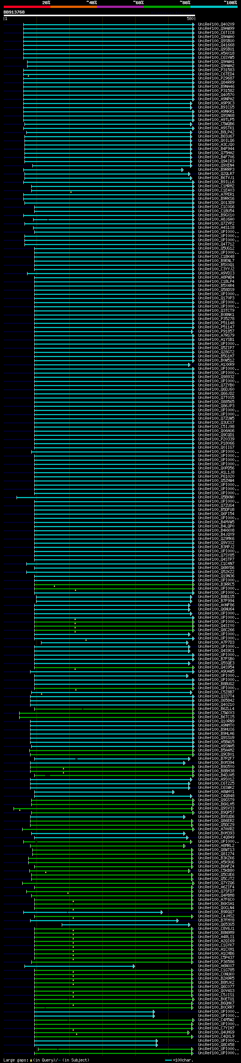Click hit label UniRef100_P35278

[216, 319]
